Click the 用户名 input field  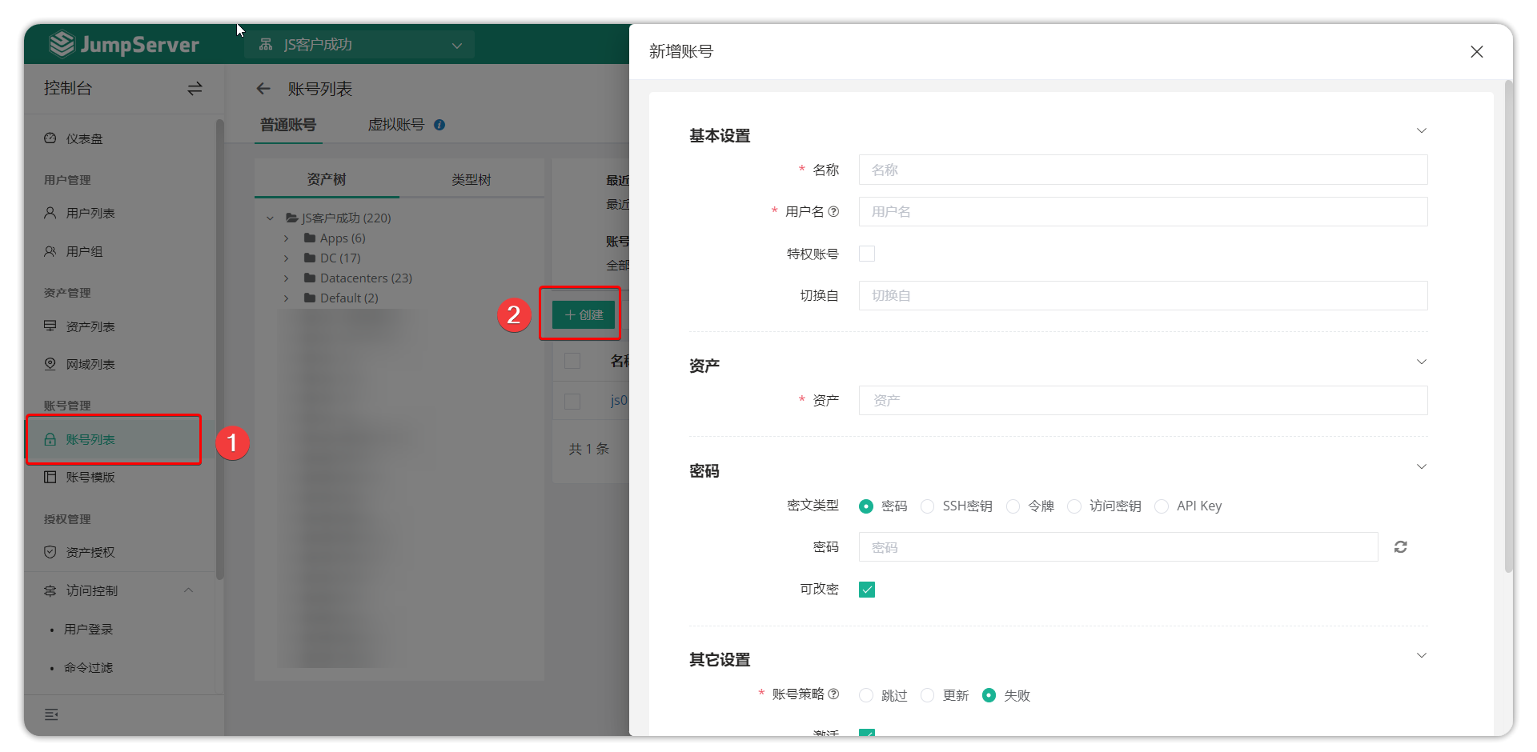click(x=1143, y=211)
